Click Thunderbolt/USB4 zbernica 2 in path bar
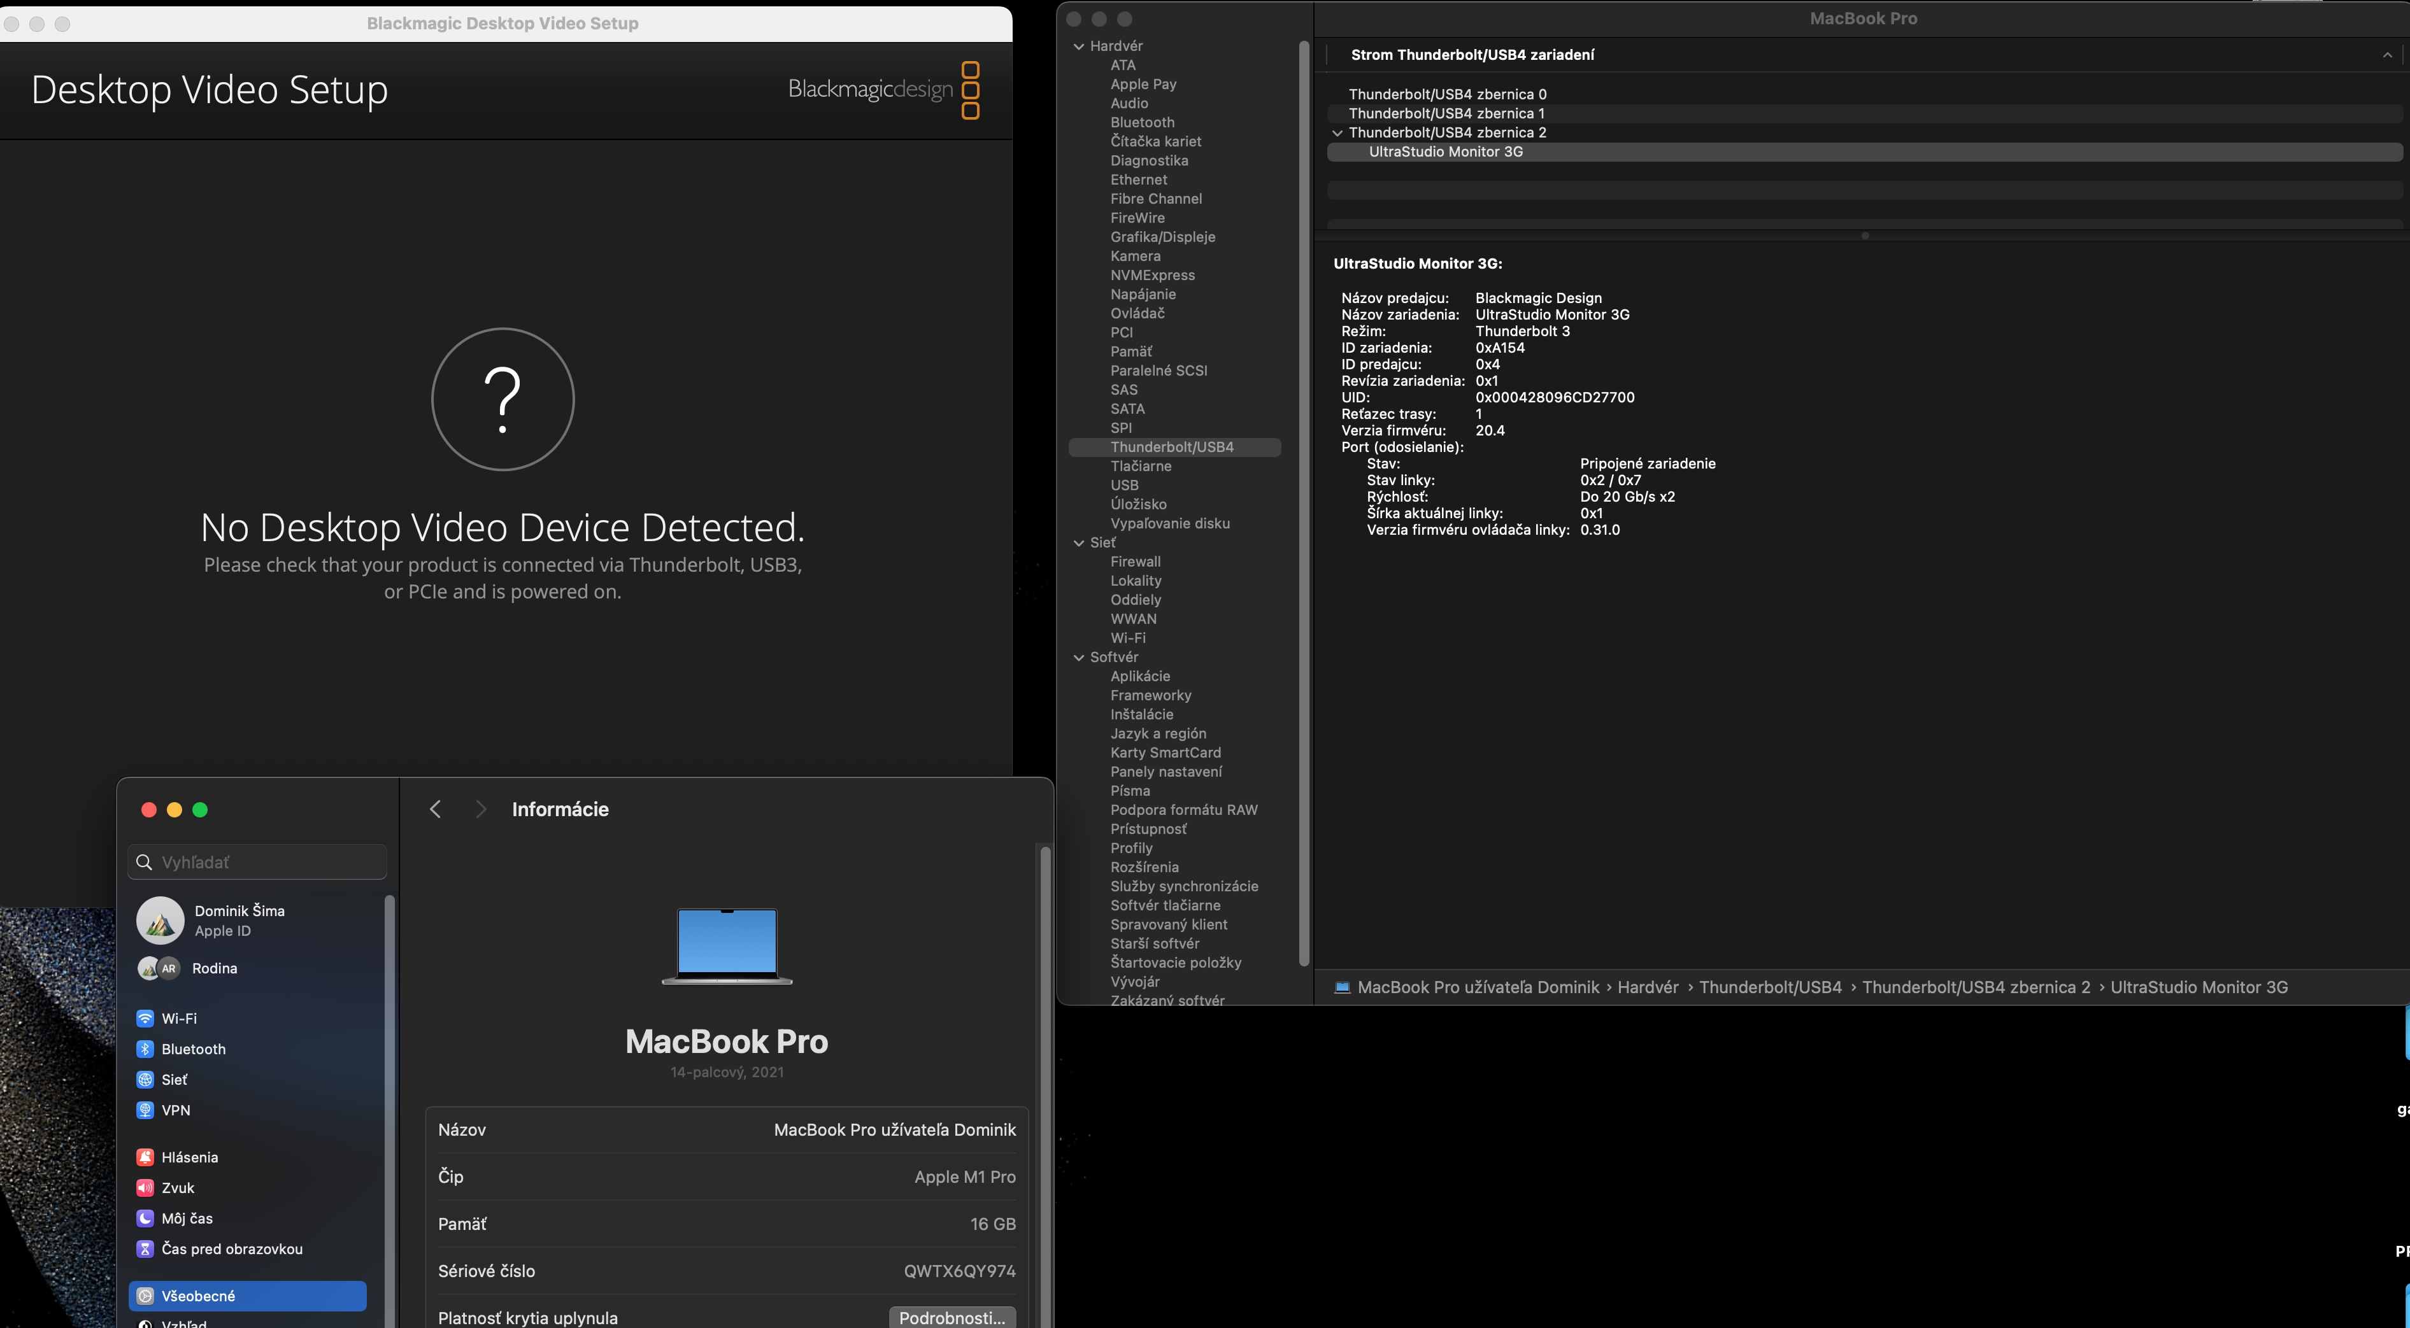This screenshot has width=2410, height=1328. click(x=1975, y=987)
